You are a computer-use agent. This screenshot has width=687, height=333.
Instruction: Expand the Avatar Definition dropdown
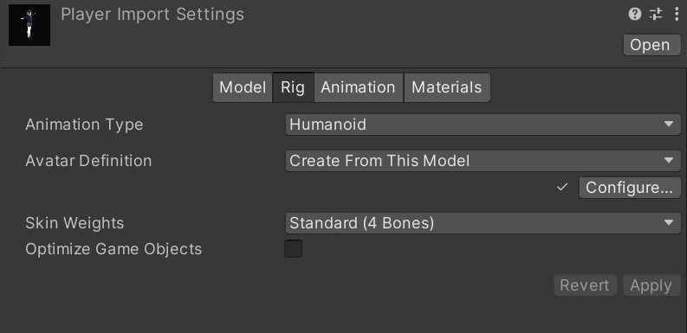[483, 161]
